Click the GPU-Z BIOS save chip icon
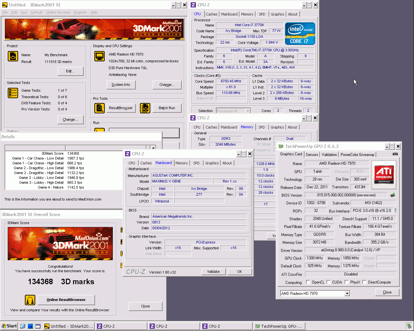 tap(393, 195)
